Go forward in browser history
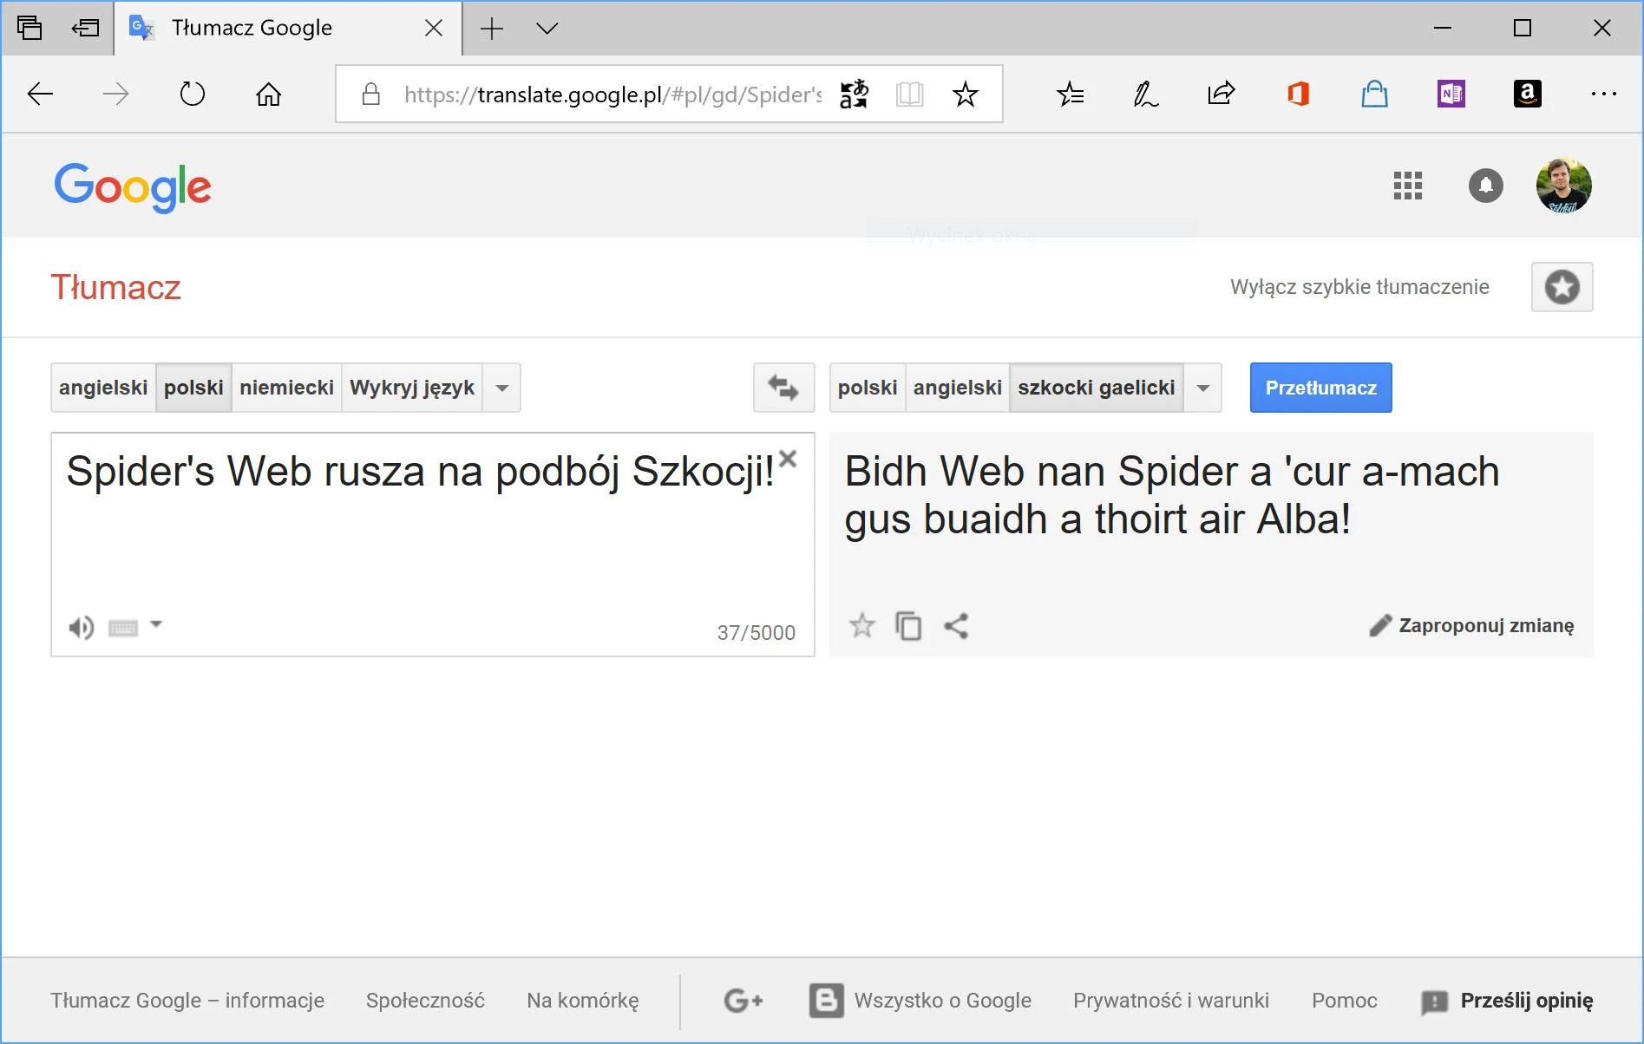1644x1044 pixels. 115,94
